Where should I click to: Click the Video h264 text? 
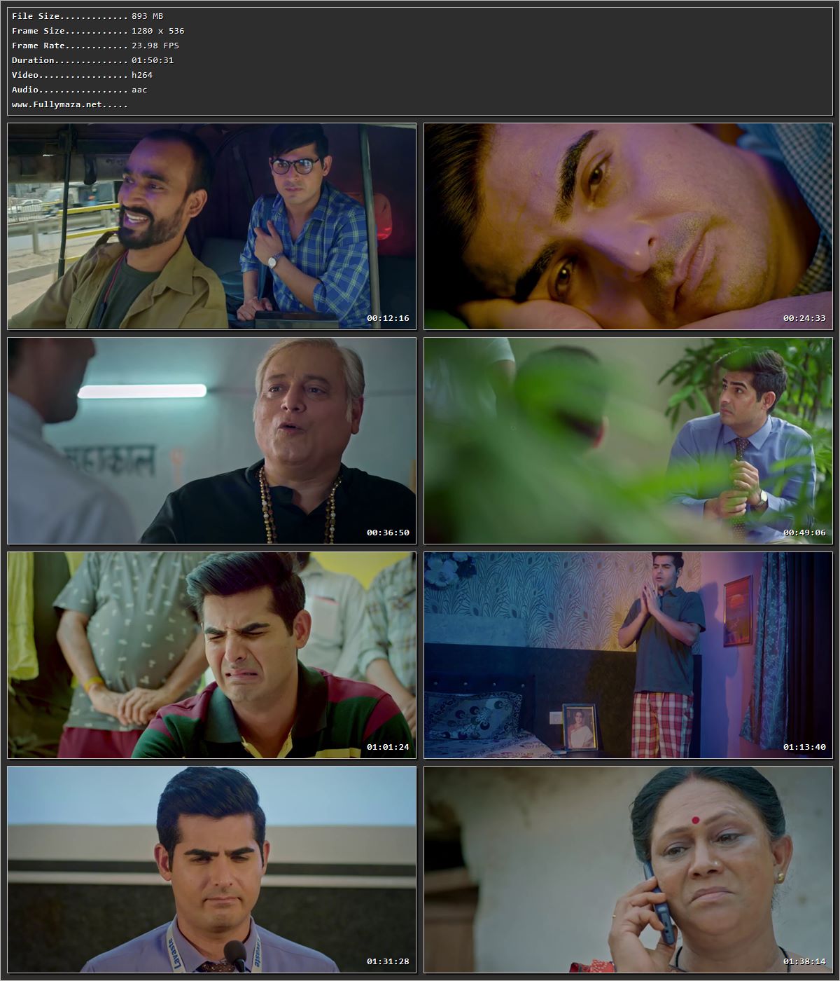pos(82,75)
